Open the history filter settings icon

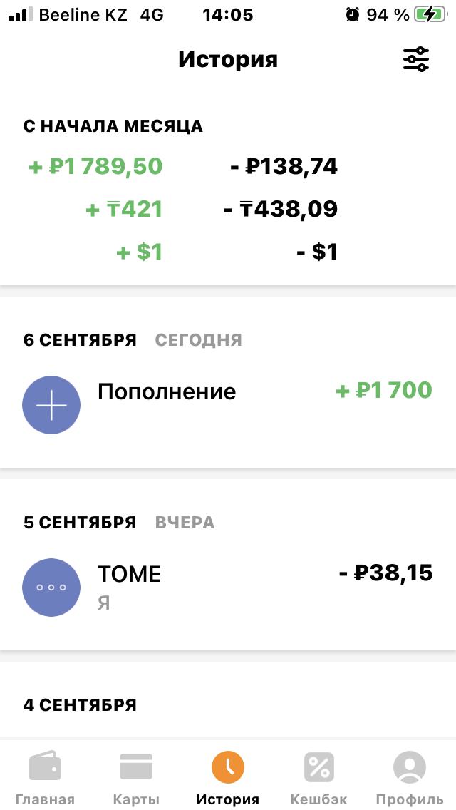[x=416, y=59]
